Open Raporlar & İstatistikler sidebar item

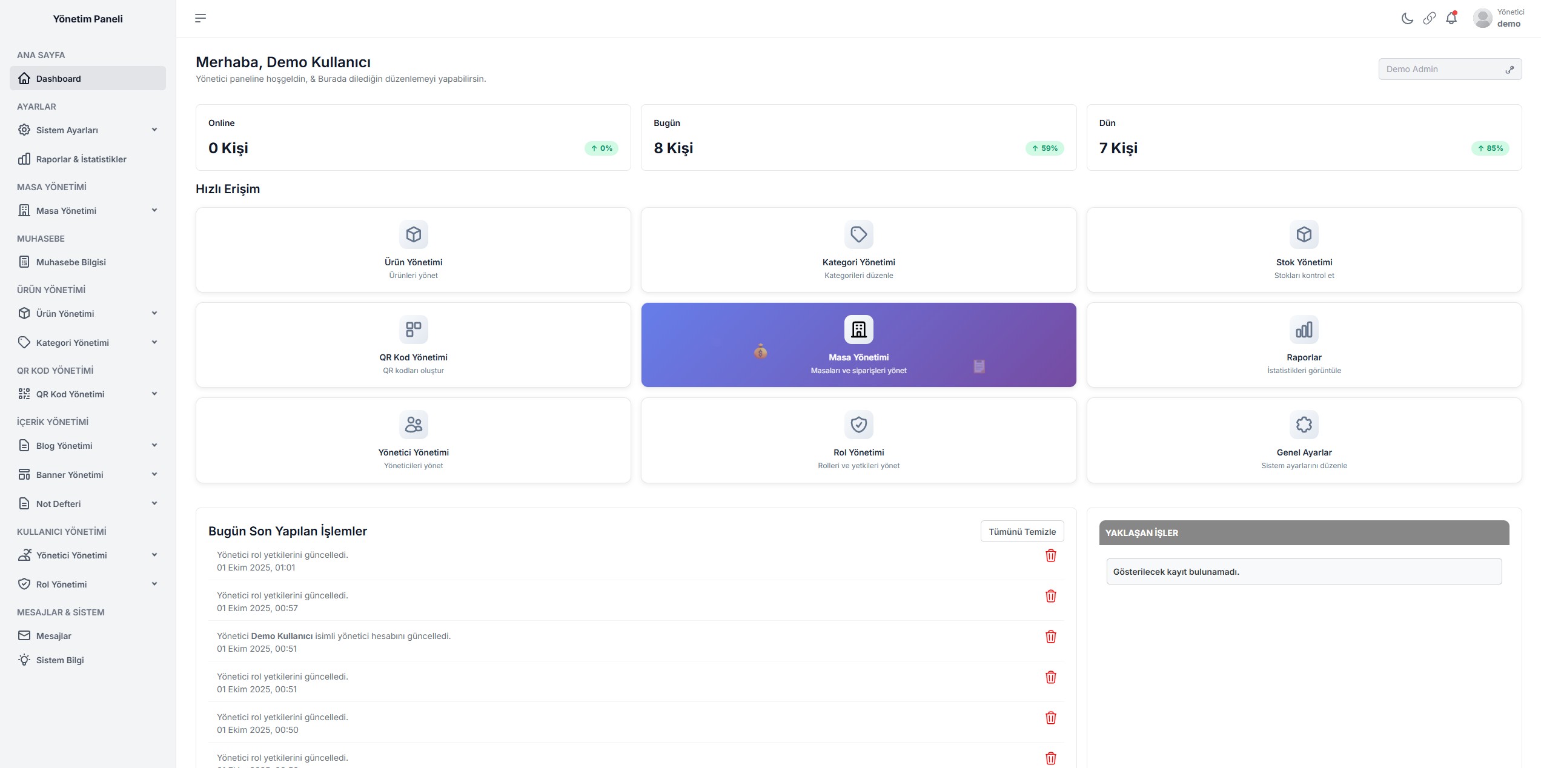tap(81, 159)
